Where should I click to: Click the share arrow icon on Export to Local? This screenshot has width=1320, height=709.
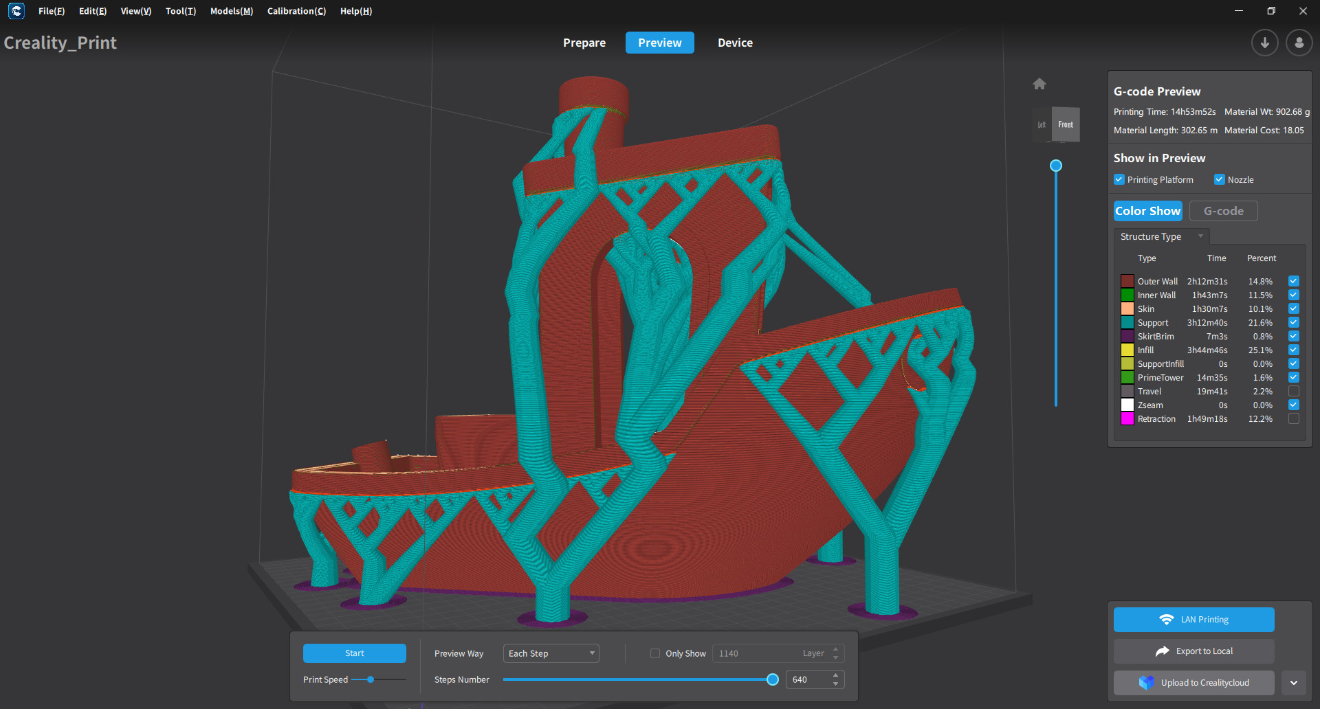(1163, 651)
